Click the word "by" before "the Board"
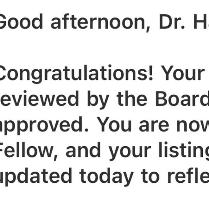 (x=98, y=100)
